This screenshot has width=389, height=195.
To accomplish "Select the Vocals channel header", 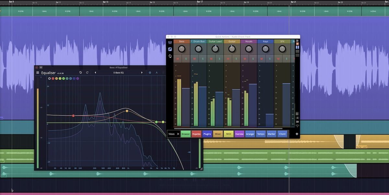I will tap(249, 41).
